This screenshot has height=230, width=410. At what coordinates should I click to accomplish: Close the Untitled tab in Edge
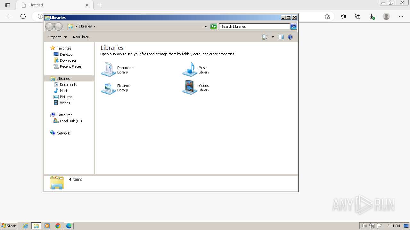pos(87,5)
